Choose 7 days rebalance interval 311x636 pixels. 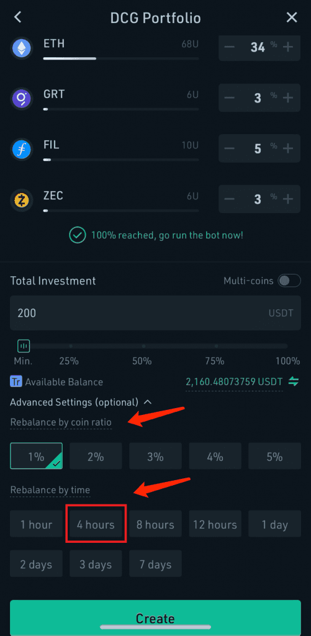point(155,564)
